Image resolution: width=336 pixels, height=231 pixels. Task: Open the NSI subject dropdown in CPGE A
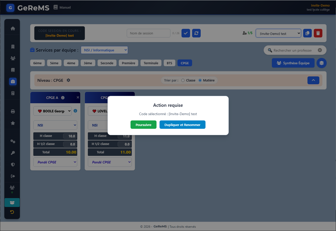click(x=55, y=125)
